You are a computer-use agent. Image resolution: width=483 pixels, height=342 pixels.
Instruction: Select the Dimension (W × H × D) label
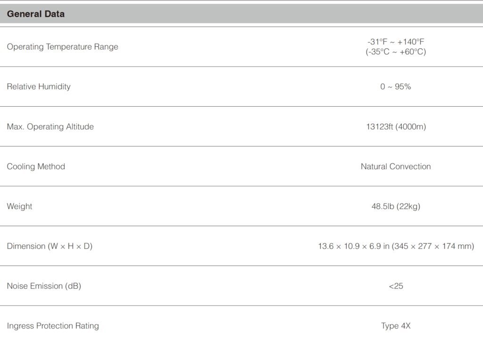50,246
